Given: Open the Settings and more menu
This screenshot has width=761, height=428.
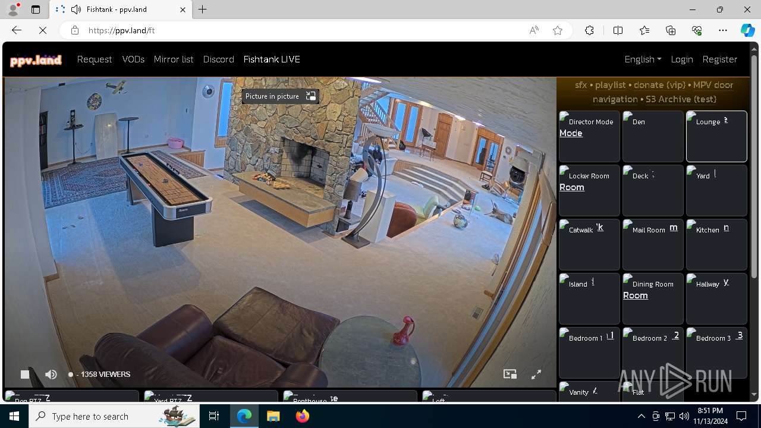Looking at the screenshot, I should (x=723, y=30).
